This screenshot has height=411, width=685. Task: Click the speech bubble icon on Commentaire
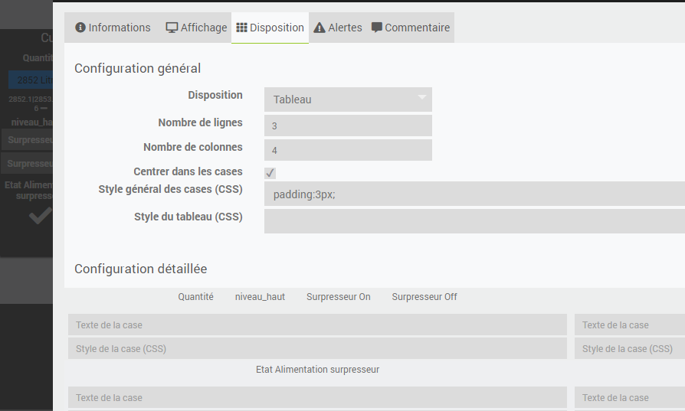[376, 28]
